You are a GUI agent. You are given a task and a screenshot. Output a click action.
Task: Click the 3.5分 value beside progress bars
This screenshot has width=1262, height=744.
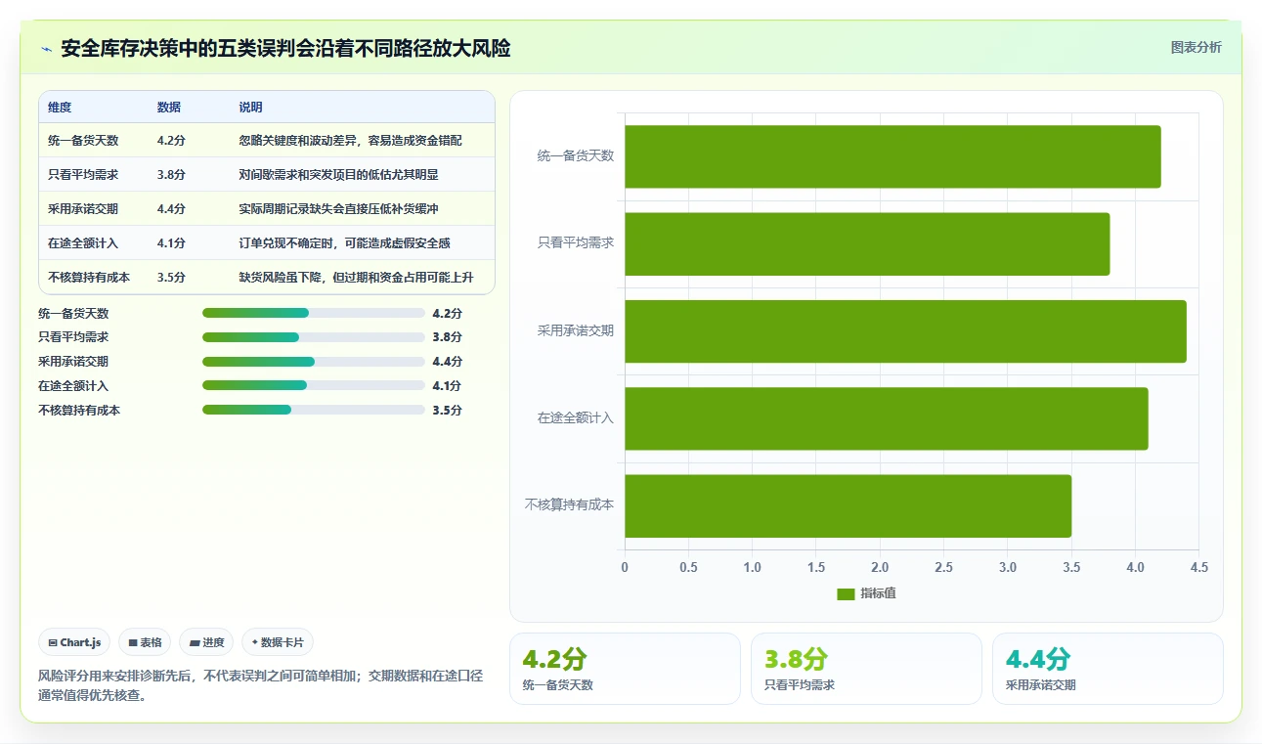pos(447,411)
